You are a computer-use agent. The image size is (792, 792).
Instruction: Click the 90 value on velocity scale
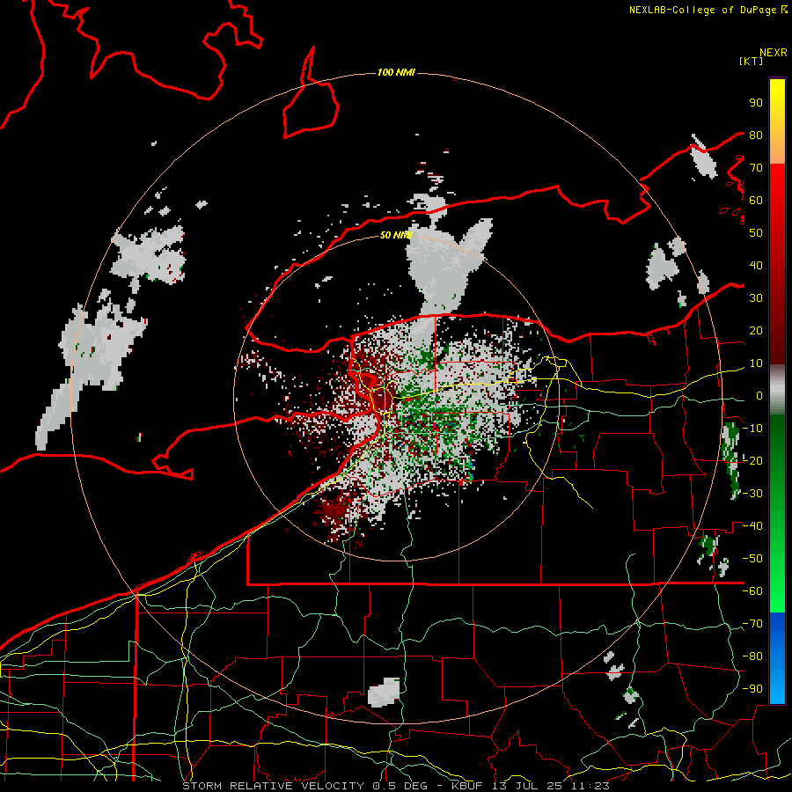click(x=756, y=103)
